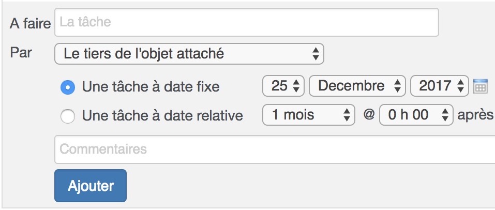Open the month dropdown showing Decembre

coord(357,86)
